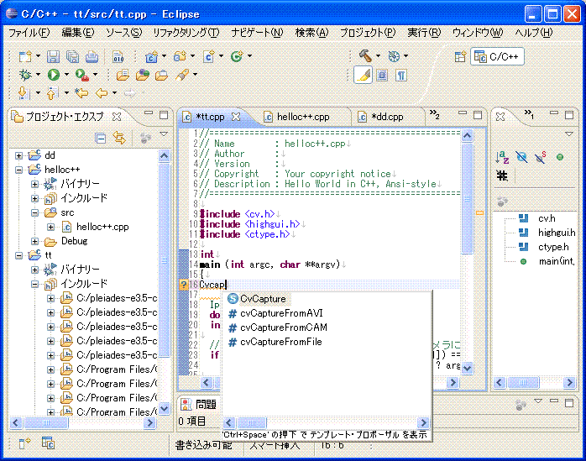Screen dimensions: 586x461
Task: Click the Save toolbar icon
Action: coord(53,56)
